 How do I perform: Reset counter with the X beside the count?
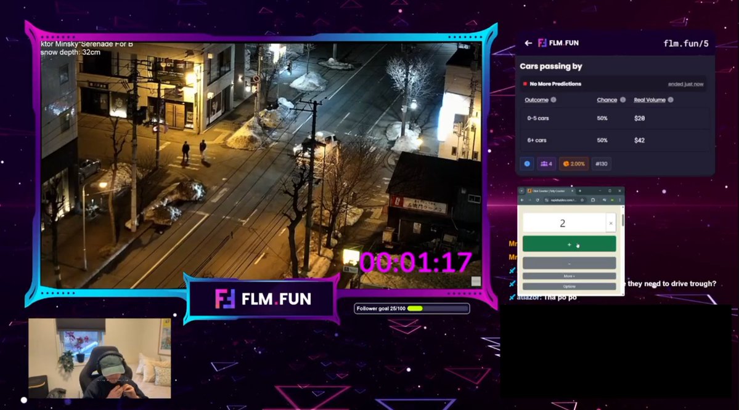(x=611, y=223)
